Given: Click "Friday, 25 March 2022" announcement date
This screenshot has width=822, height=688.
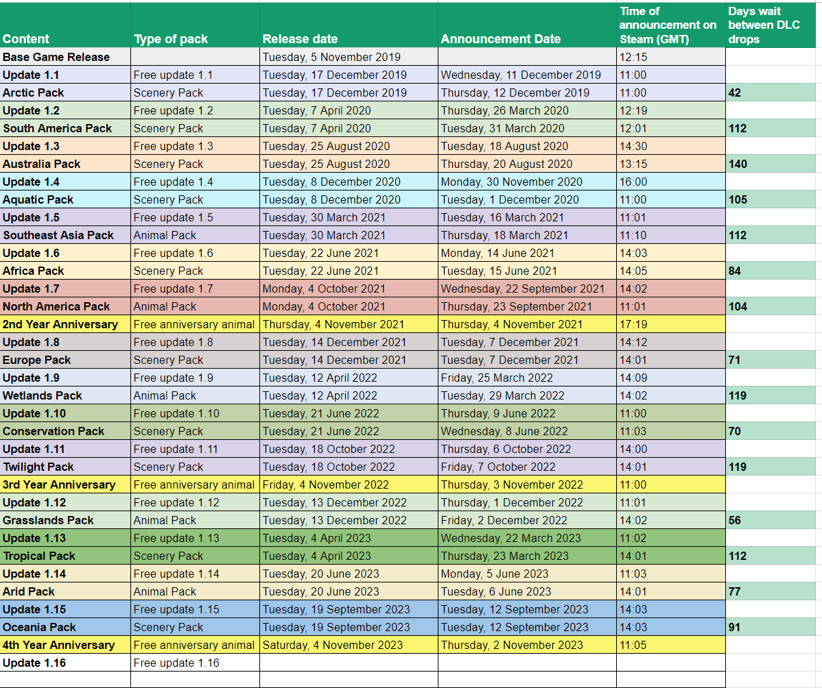Looking at the screenshot, I should pos(527,378).
